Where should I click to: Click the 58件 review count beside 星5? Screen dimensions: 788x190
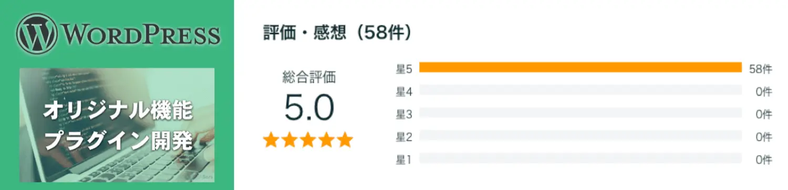(761, 68)
